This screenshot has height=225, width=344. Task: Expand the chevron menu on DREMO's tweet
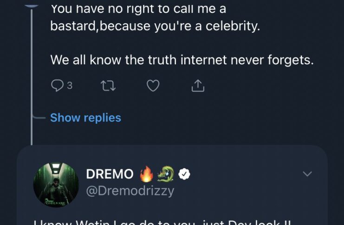tap(307, 174)
